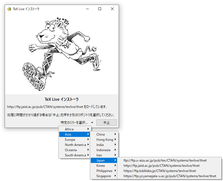The image size is (223, 181).
Task: Minimize the TeX Live installer window
Action: 87,9
